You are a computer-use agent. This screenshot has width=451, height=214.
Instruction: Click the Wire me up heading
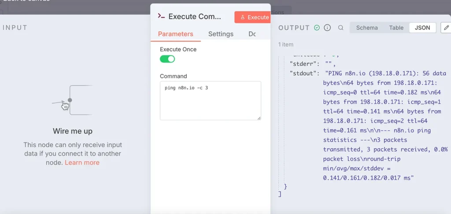pyautogui.click(x=73, y=131)
